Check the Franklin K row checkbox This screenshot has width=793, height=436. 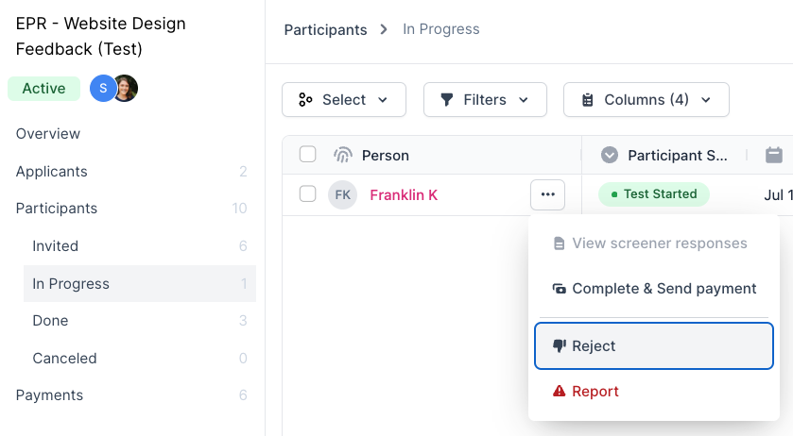pos(308,194)
